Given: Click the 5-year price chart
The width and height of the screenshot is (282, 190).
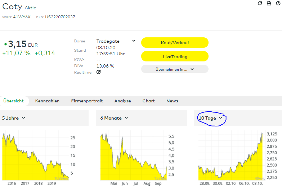Looking at the screenshot, I should [35, 156].
